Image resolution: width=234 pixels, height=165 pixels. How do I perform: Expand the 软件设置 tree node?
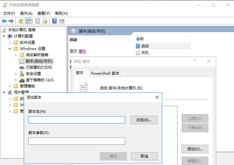click(10, 43)
